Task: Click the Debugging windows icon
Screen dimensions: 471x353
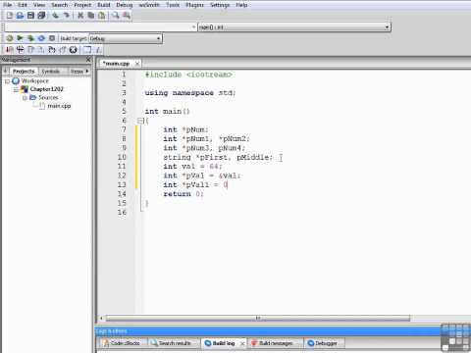Action: [x=87, y=50]
